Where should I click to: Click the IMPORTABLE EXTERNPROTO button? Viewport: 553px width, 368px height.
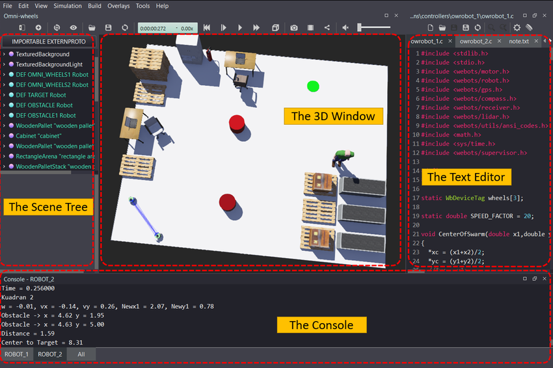(49, 41)
